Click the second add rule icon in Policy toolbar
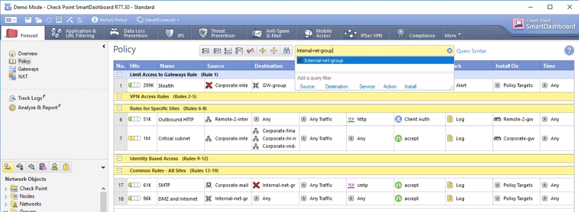Image resolution: width=579 pixels, height=212 pixels. (217, 51)
